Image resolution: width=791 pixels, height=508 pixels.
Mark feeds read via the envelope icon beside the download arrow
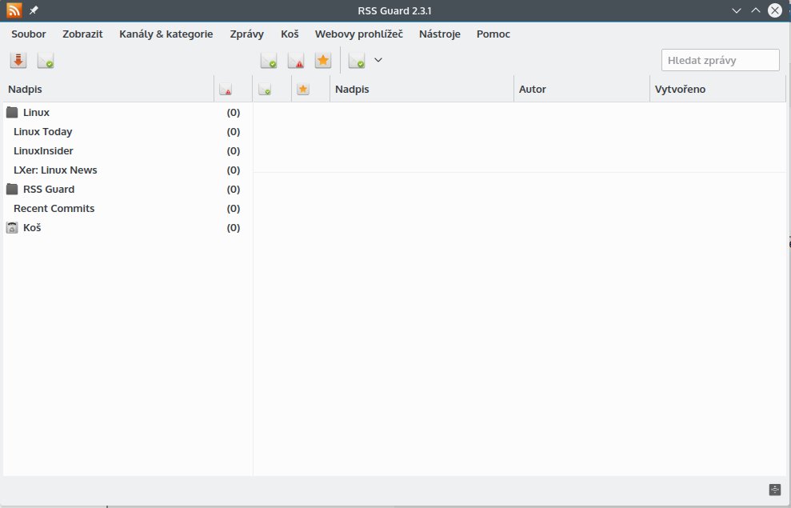click(x=46, y=61)
